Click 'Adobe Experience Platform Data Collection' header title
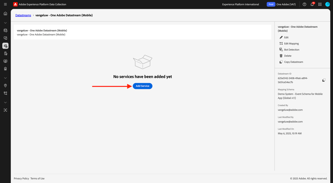Image resolution: width=333 pixels, height=183 pixels. (43, 4)
